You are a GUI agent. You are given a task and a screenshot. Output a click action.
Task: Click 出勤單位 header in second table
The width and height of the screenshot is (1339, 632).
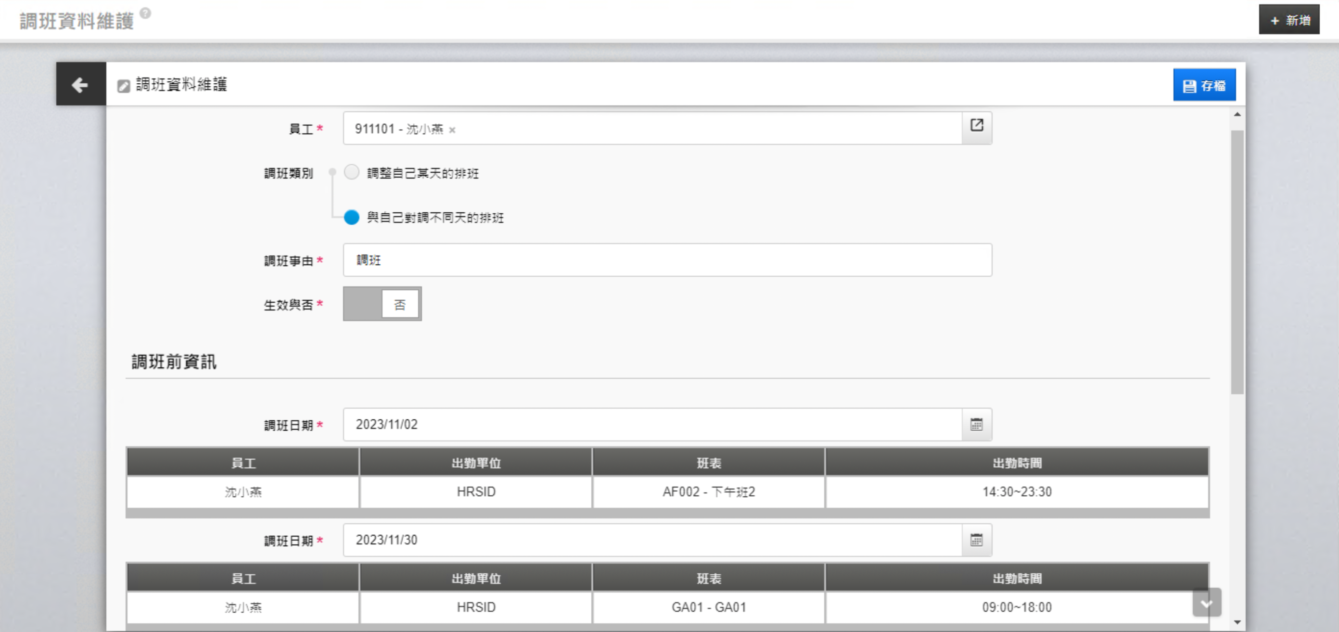click(x=476, y=578)
